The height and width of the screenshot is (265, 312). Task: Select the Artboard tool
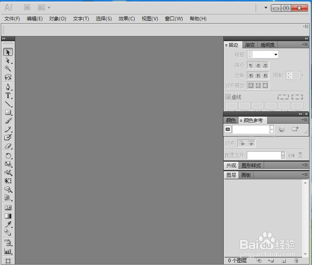point(8,261)
